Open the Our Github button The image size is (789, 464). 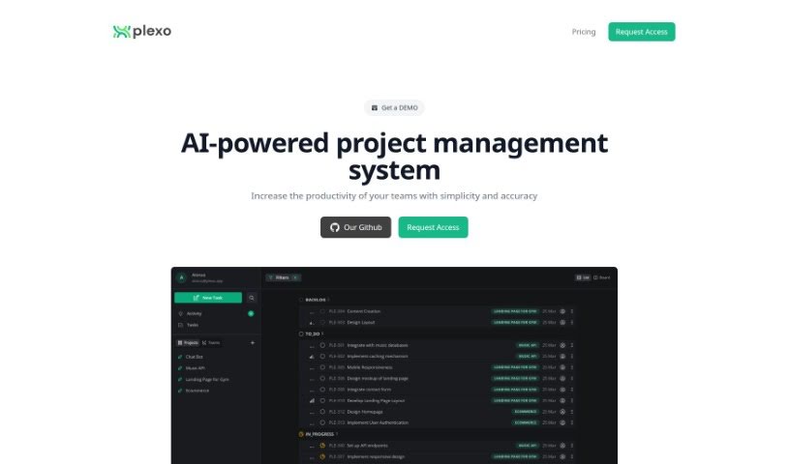point(355,227)
